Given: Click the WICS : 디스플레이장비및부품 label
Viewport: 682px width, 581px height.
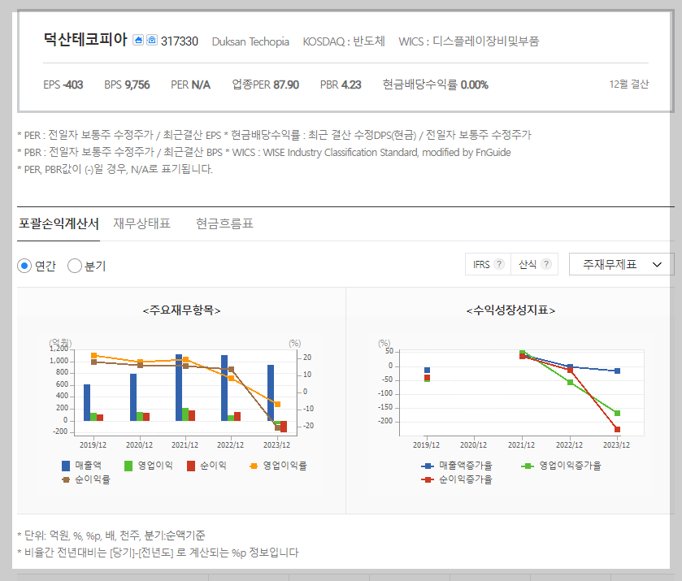Looking at the screenshot, I should coord(469,41).
